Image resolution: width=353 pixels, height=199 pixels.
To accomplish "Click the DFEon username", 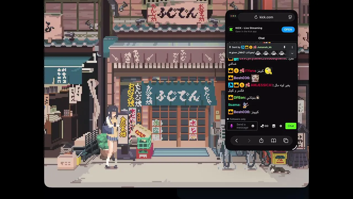I will coord(239,98).
